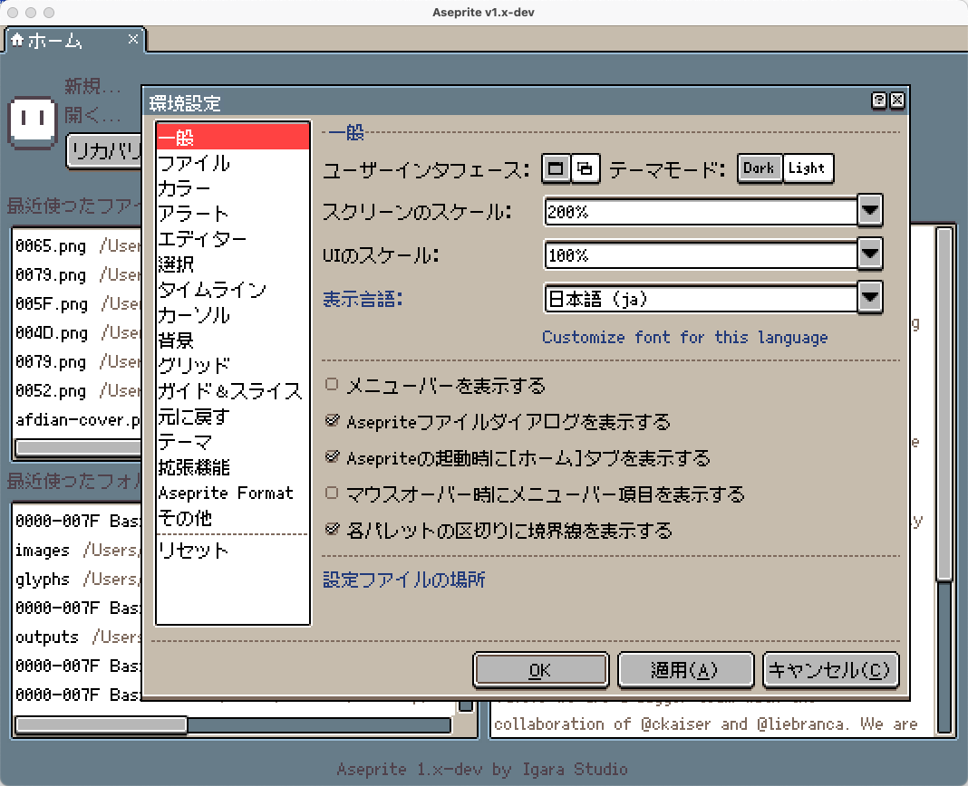Select 選択 settings section

tap(233, 264)
